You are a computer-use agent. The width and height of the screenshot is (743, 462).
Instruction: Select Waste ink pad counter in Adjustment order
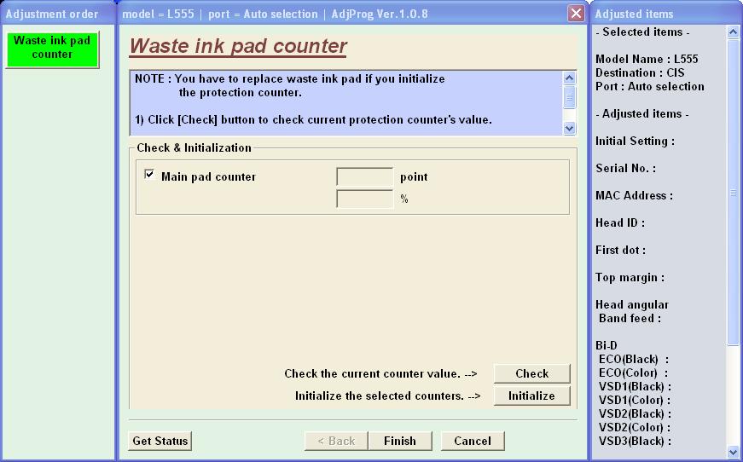pyautogui.click(x=52, y=48)
